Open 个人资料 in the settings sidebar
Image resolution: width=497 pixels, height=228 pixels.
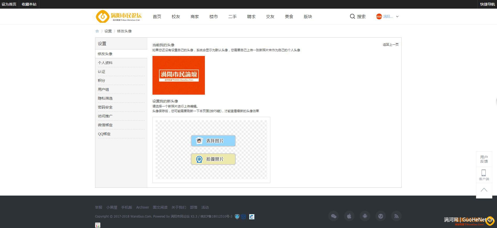tap(105, 63)
